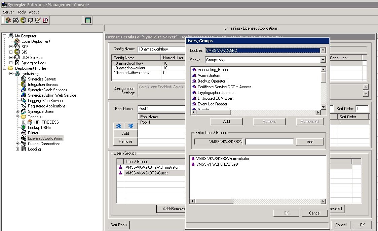Image resolution: width=378 pixels, height=231 pixels.
Task: Click the Current Connections icon
Action: click(24, 143)
